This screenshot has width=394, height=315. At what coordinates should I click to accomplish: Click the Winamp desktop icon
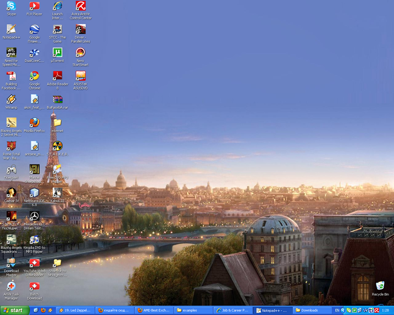(11, 100)
